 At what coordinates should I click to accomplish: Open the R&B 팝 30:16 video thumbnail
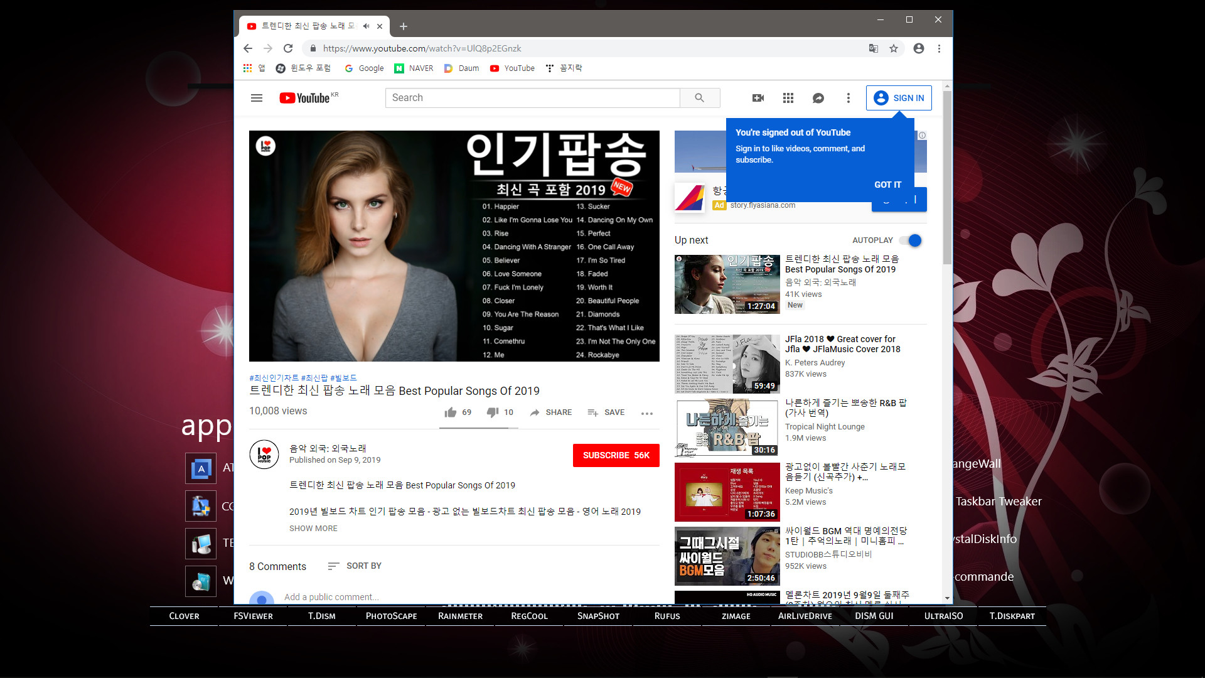click(x=727, y=428)
